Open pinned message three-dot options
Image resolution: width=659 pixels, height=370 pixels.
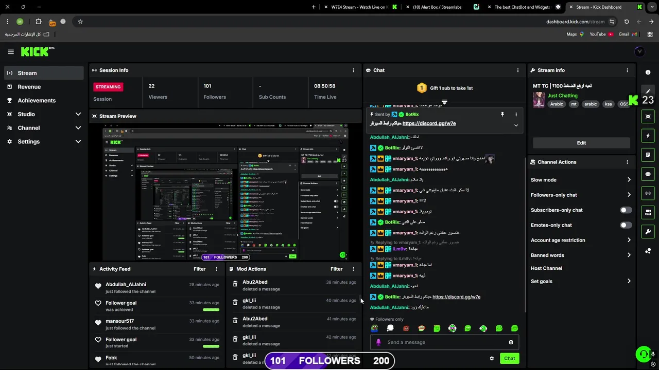(516, 115)
